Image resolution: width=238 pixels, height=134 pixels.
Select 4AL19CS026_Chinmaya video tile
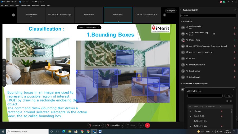(60, 15)
